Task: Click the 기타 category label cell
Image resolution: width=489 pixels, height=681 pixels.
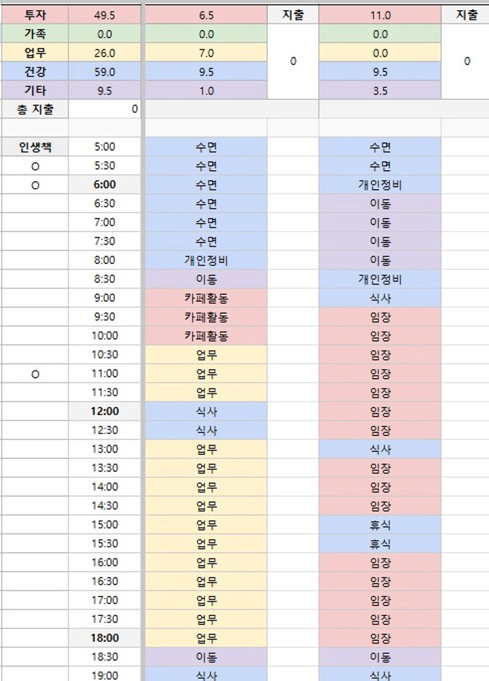Action: pos(35,91)
